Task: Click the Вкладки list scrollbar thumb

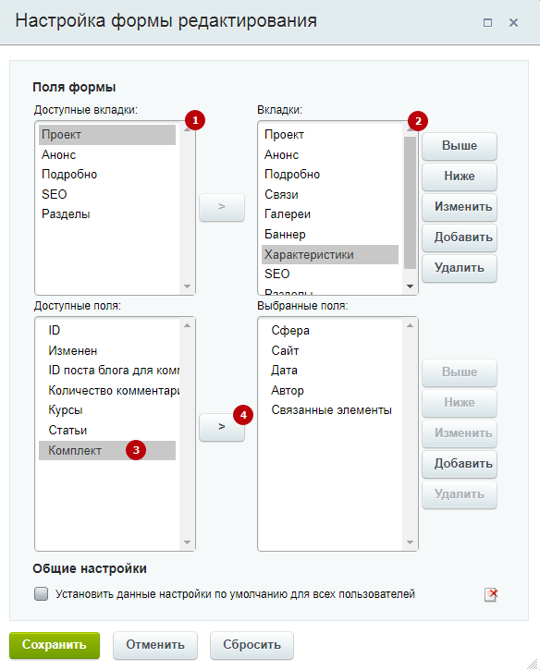Action: [x=410, y=203]
